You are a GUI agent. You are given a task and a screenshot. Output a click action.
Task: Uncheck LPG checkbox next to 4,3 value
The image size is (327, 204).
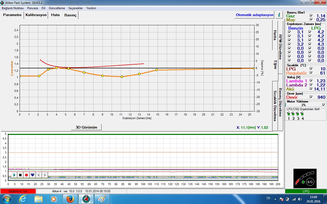310,44
